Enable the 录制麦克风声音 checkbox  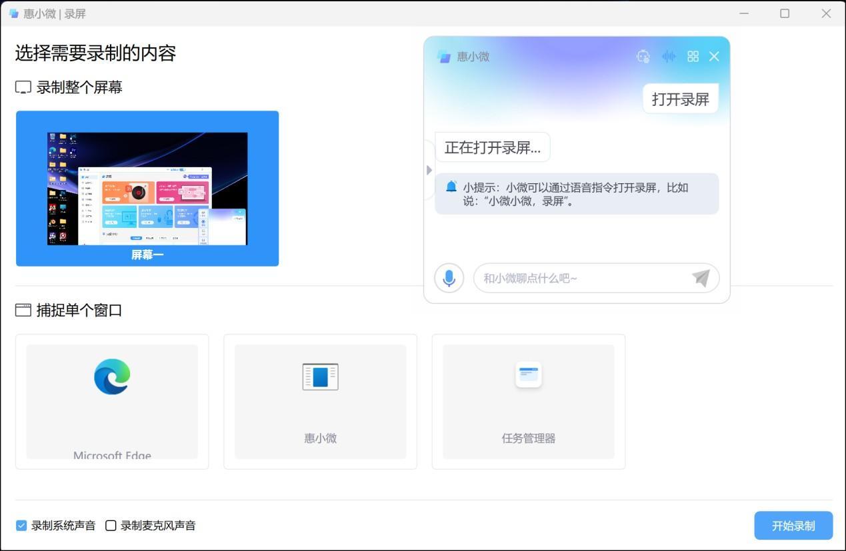pos(110,525)
